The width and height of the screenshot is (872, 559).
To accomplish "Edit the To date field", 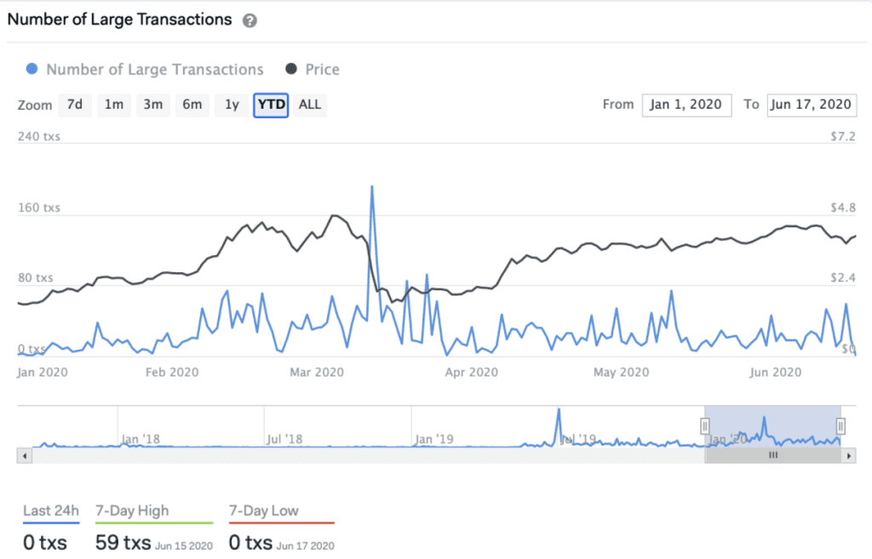I will tap(811, 105).
